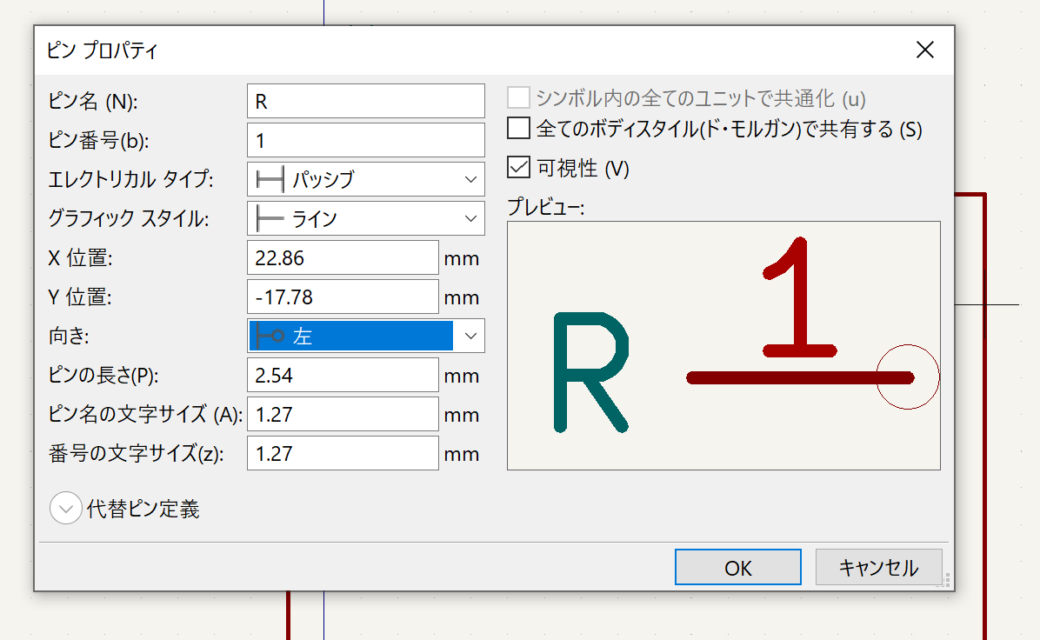Expand the 代替ピン定義 section
Viewport: 1040px width, 640px height.
pyautogui.click(x=66, y=509)
